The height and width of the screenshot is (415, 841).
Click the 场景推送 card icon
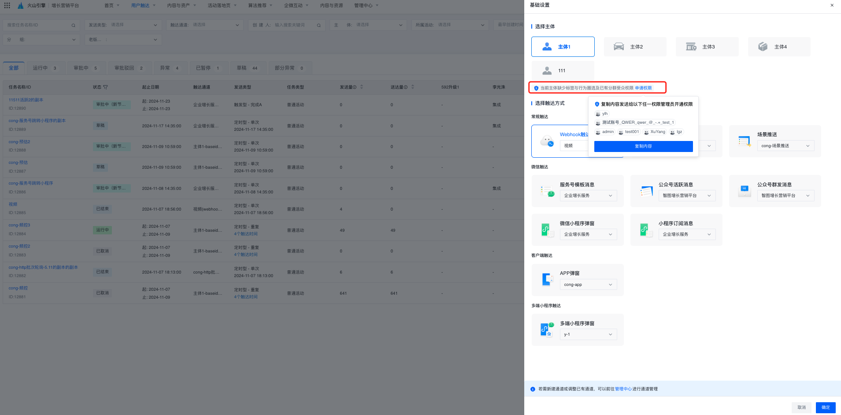coord(745,141)
